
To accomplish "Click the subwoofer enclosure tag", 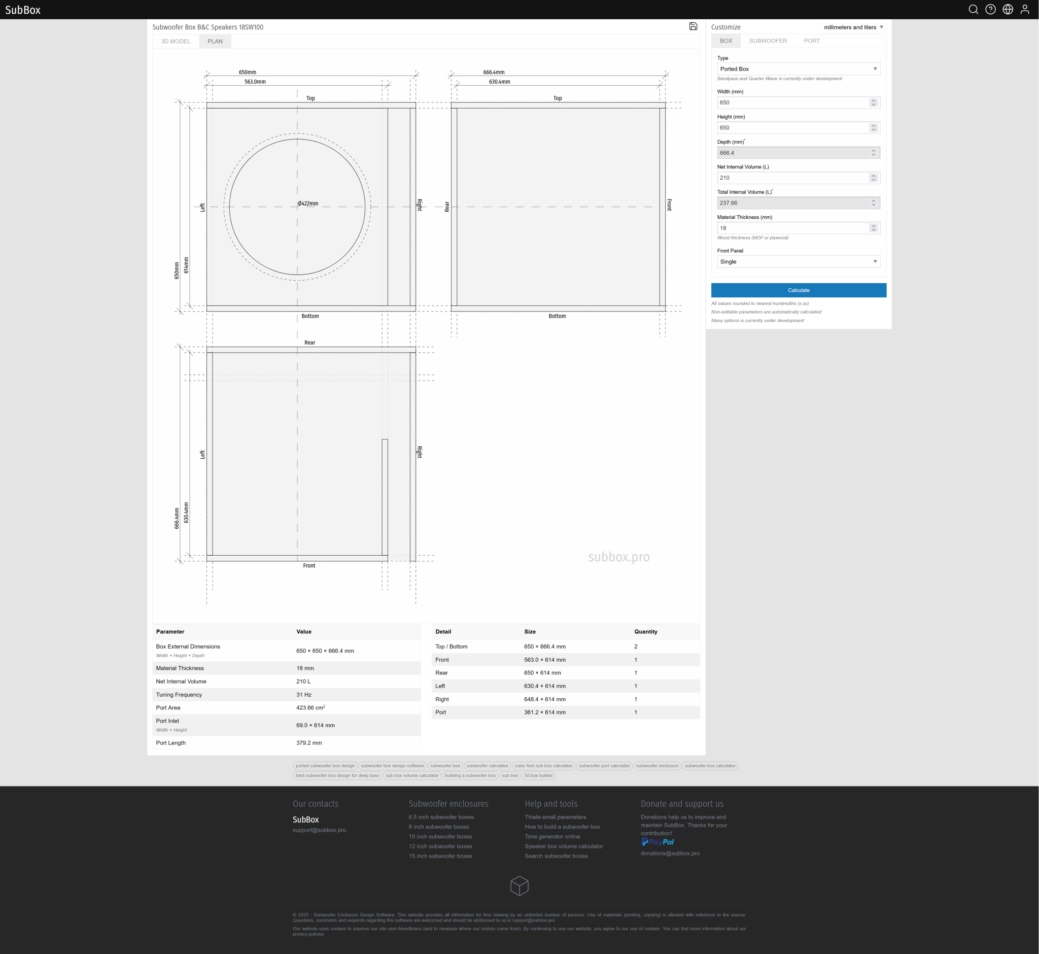I will 657,766.
